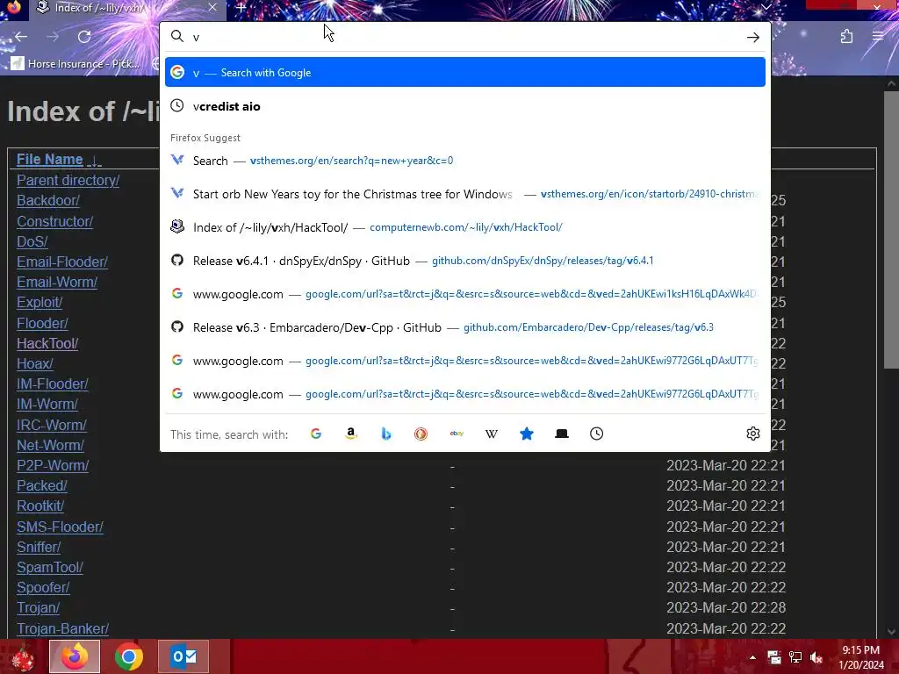Reload the page
Viewport: 899px width, 674px height.
(84, 37)
